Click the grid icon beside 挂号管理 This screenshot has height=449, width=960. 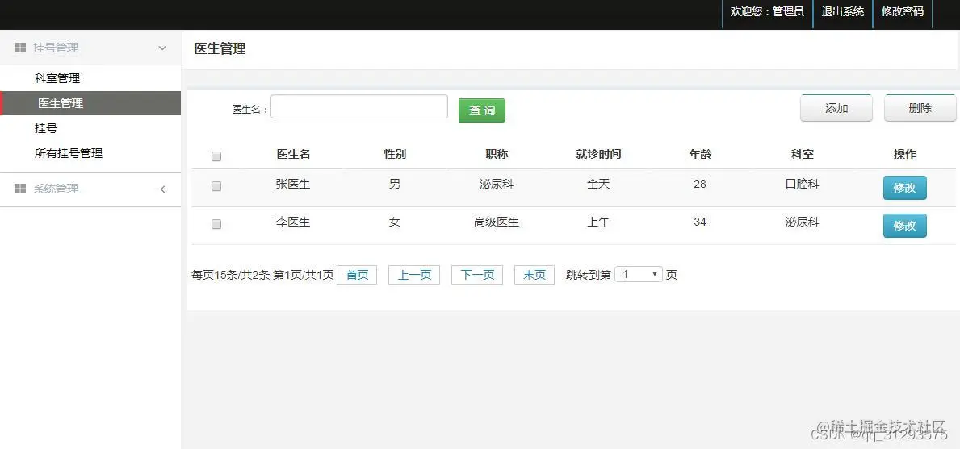tap(20, 48)
